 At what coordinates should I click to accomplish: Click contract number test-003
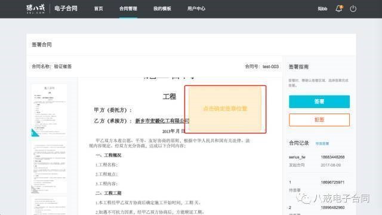click(270, 66)
